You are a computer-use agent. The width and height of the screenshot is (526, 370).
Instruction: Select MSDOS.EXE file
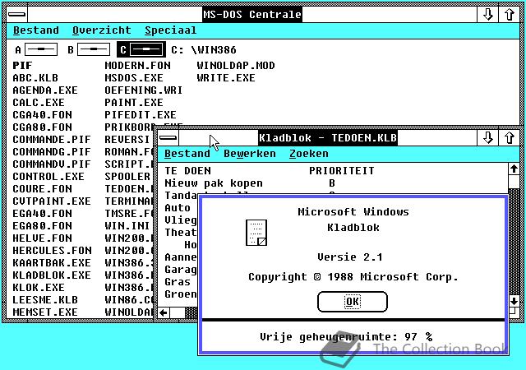(134, 78)
